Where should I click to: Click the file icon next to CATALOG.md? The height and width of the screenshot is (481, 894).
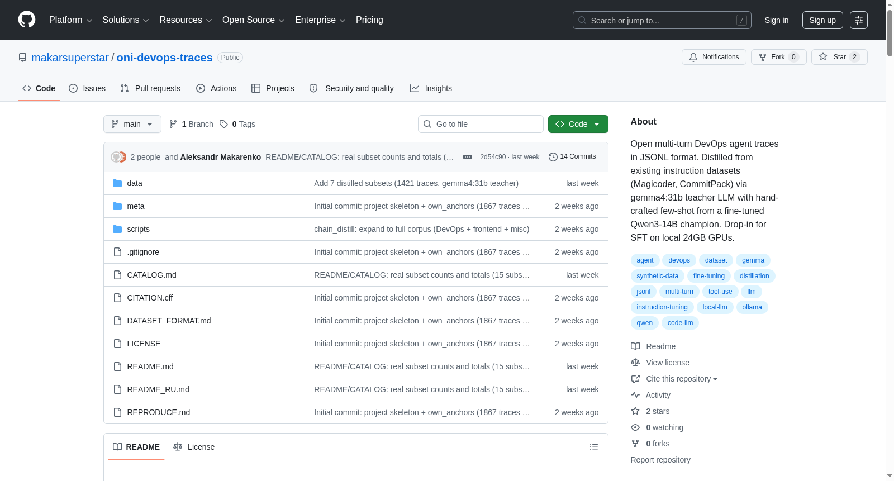click(x=117, y=275)
